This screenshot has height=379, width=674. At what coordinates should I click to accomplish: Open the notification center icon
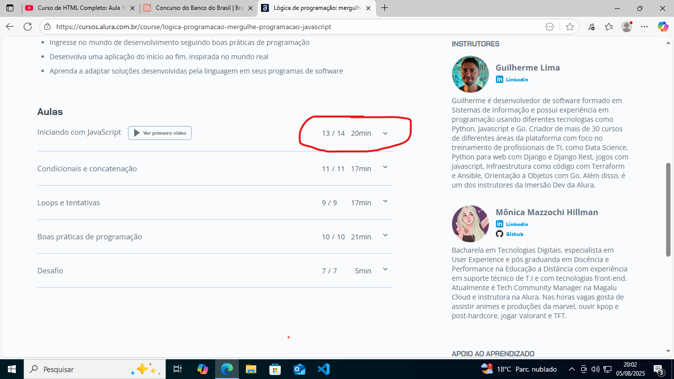[x=659, y=369]
